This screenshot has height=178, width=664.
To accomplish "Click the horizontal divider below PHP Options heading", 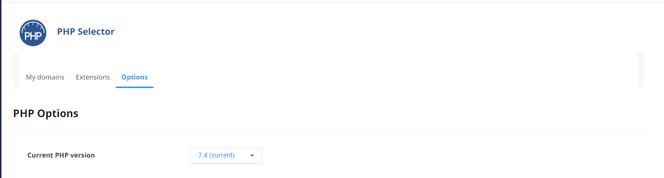I will click(x=329, y=133).
